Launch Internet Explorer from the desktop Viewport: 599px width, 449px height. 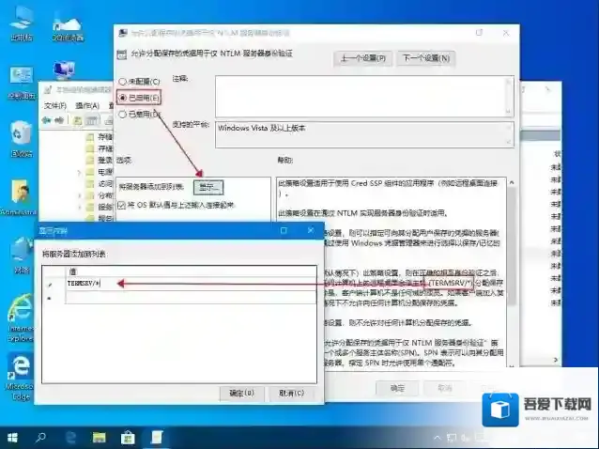[21, 317]
